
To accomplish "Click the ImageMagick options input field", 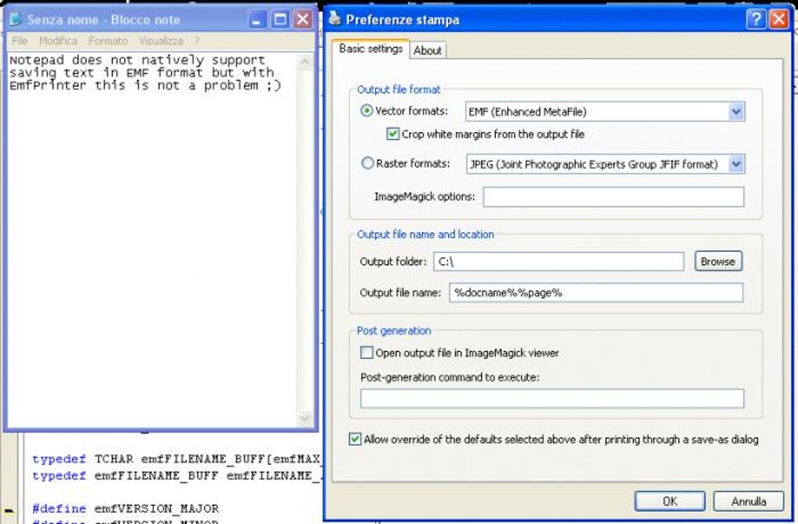I will (613, 197).
